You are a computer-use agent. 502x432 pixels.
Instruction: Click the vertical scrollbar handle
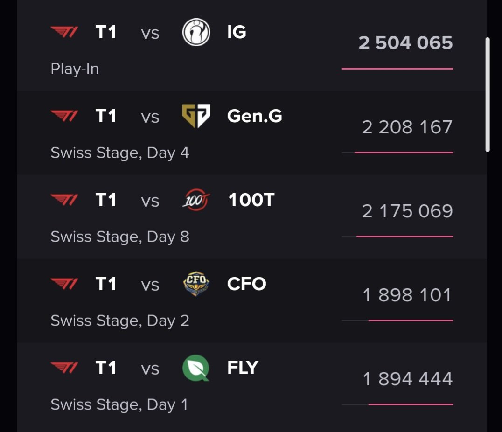(x=488, y=95)
